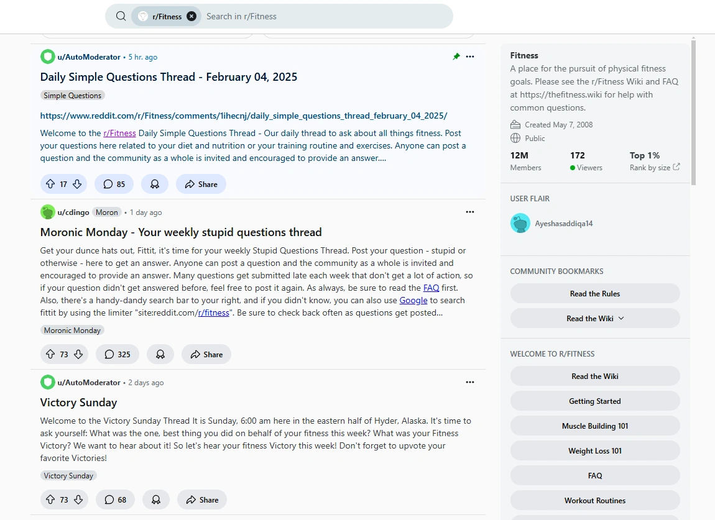Click the Rank by size external link icon

[x=676, y=166]
